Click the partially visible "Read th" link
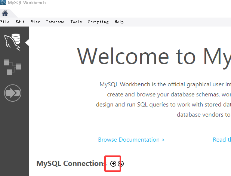 (222, 140)
